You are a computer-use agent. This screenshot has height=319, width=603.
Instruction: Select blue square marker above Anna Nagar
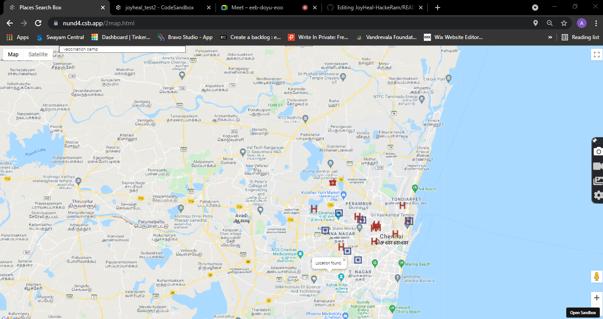point(325,230)
